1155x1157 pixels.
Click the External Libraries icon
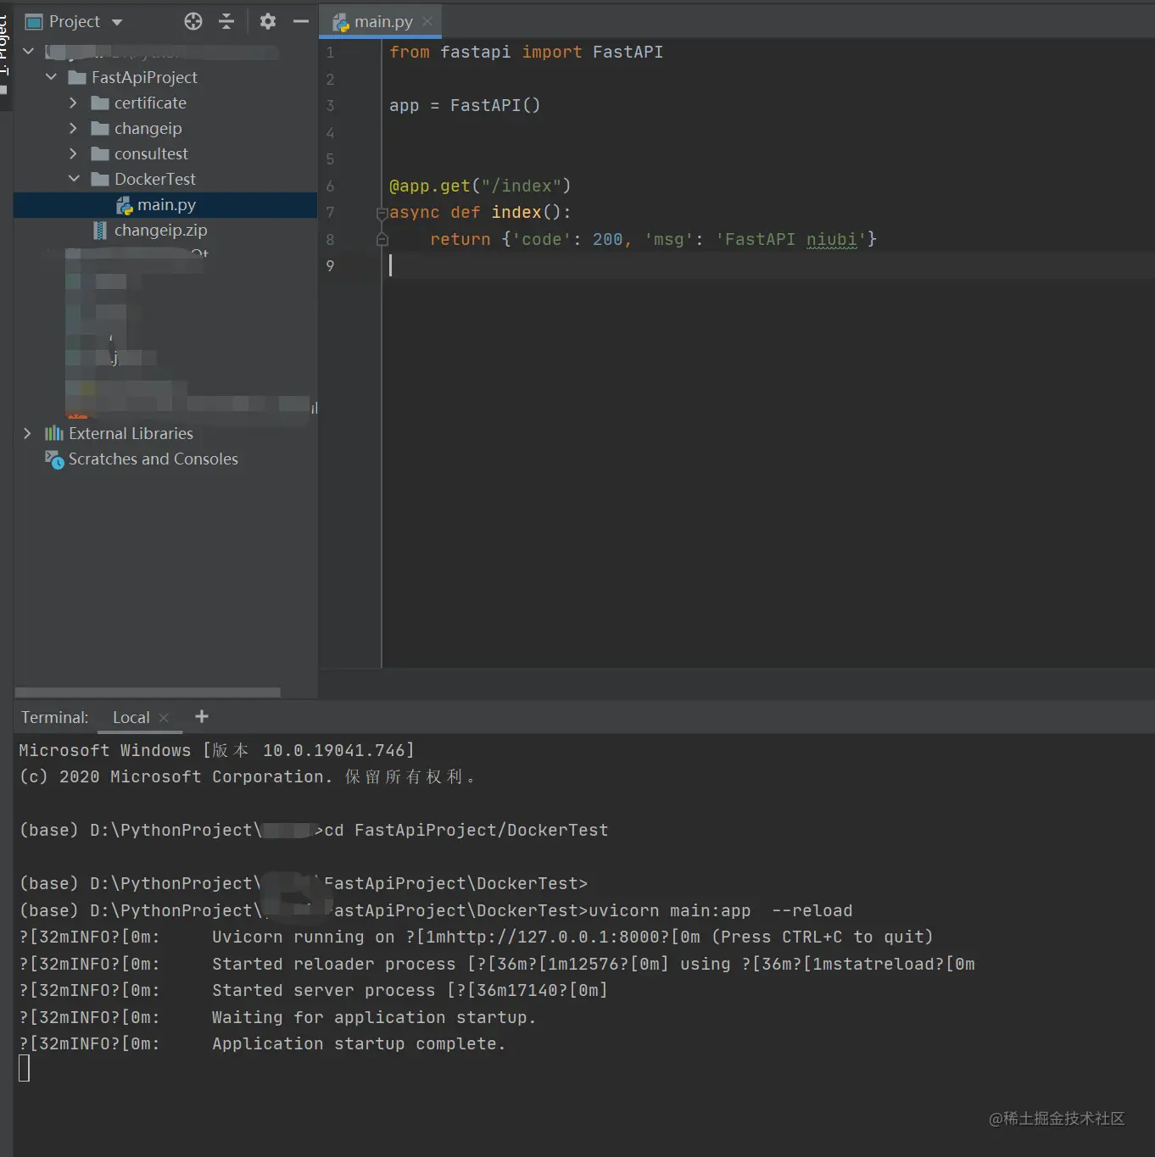coord(53,433)
